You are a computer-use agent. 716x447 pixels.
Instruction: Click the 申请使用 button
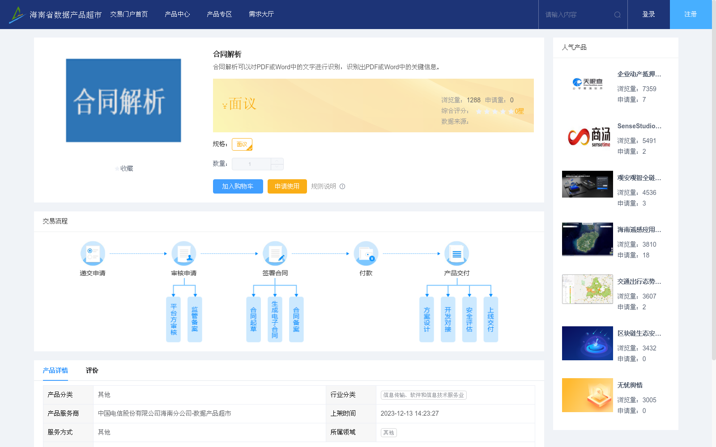[x=287, y=186]
